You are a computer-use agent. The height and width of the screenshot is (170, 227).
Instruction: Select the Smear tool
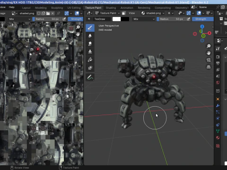click(x=90, y=44)
